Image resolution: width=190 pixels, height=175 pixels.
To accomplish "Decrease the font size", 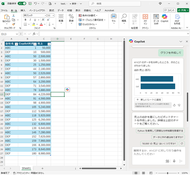I will 48,20.
